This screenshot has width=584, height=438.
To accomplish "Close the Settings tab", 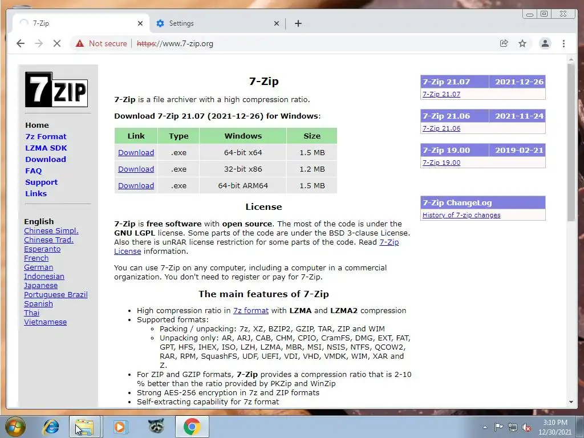I will [x=277, y=23].
